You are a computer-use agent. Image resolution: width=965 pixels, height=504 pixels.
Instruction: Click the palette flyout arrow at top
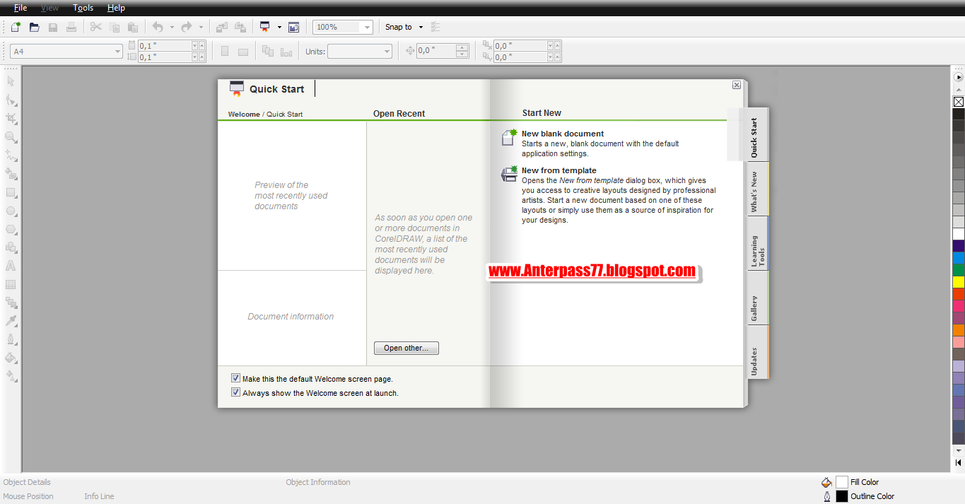click(x=959, y=77)
